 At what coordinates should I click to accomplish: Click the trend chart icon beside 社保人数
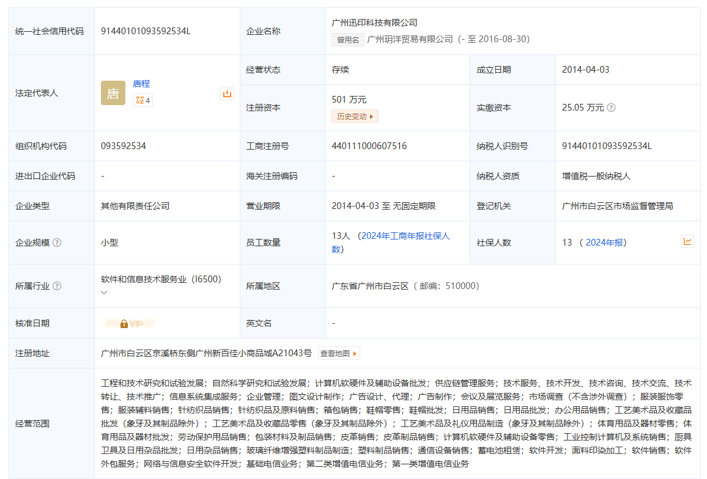[x=687, y=241]
